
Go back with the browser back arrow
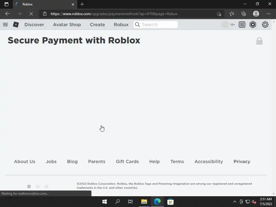tap(7, 14)
